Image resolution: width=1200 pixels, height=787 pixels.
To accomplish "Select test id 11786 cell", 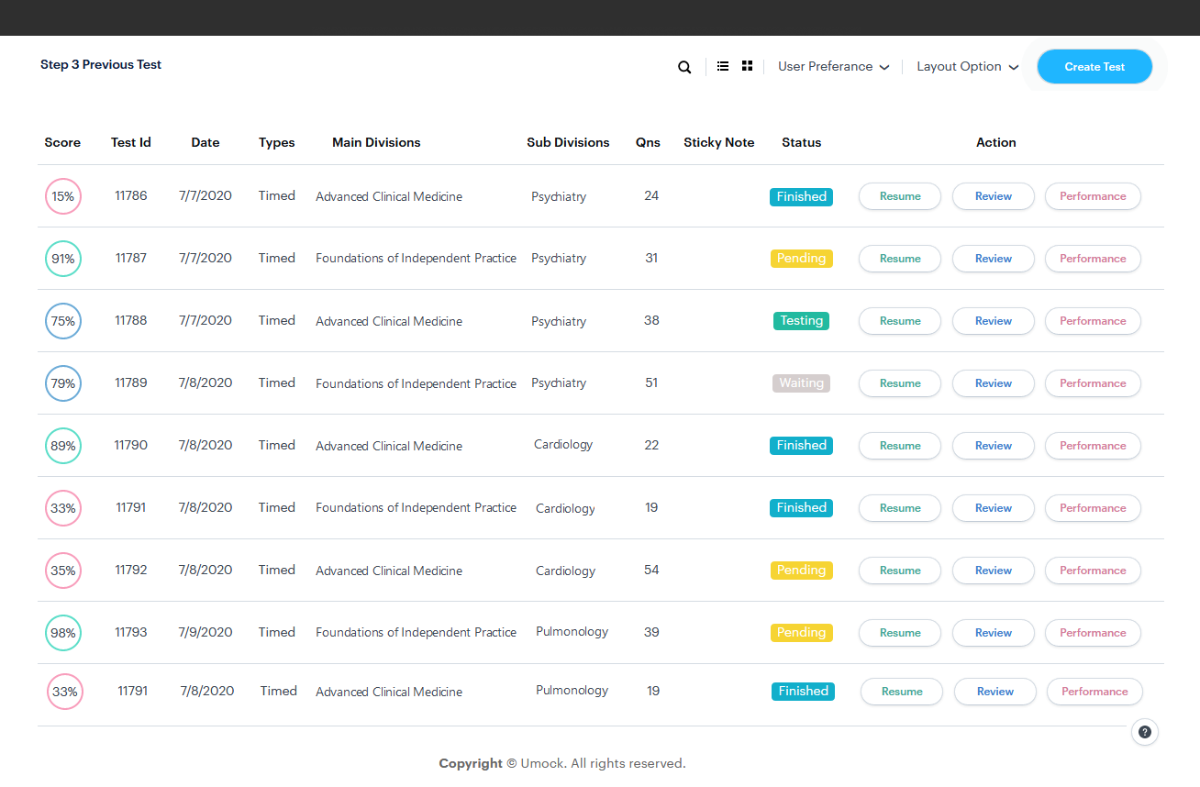I will (131, 196).
